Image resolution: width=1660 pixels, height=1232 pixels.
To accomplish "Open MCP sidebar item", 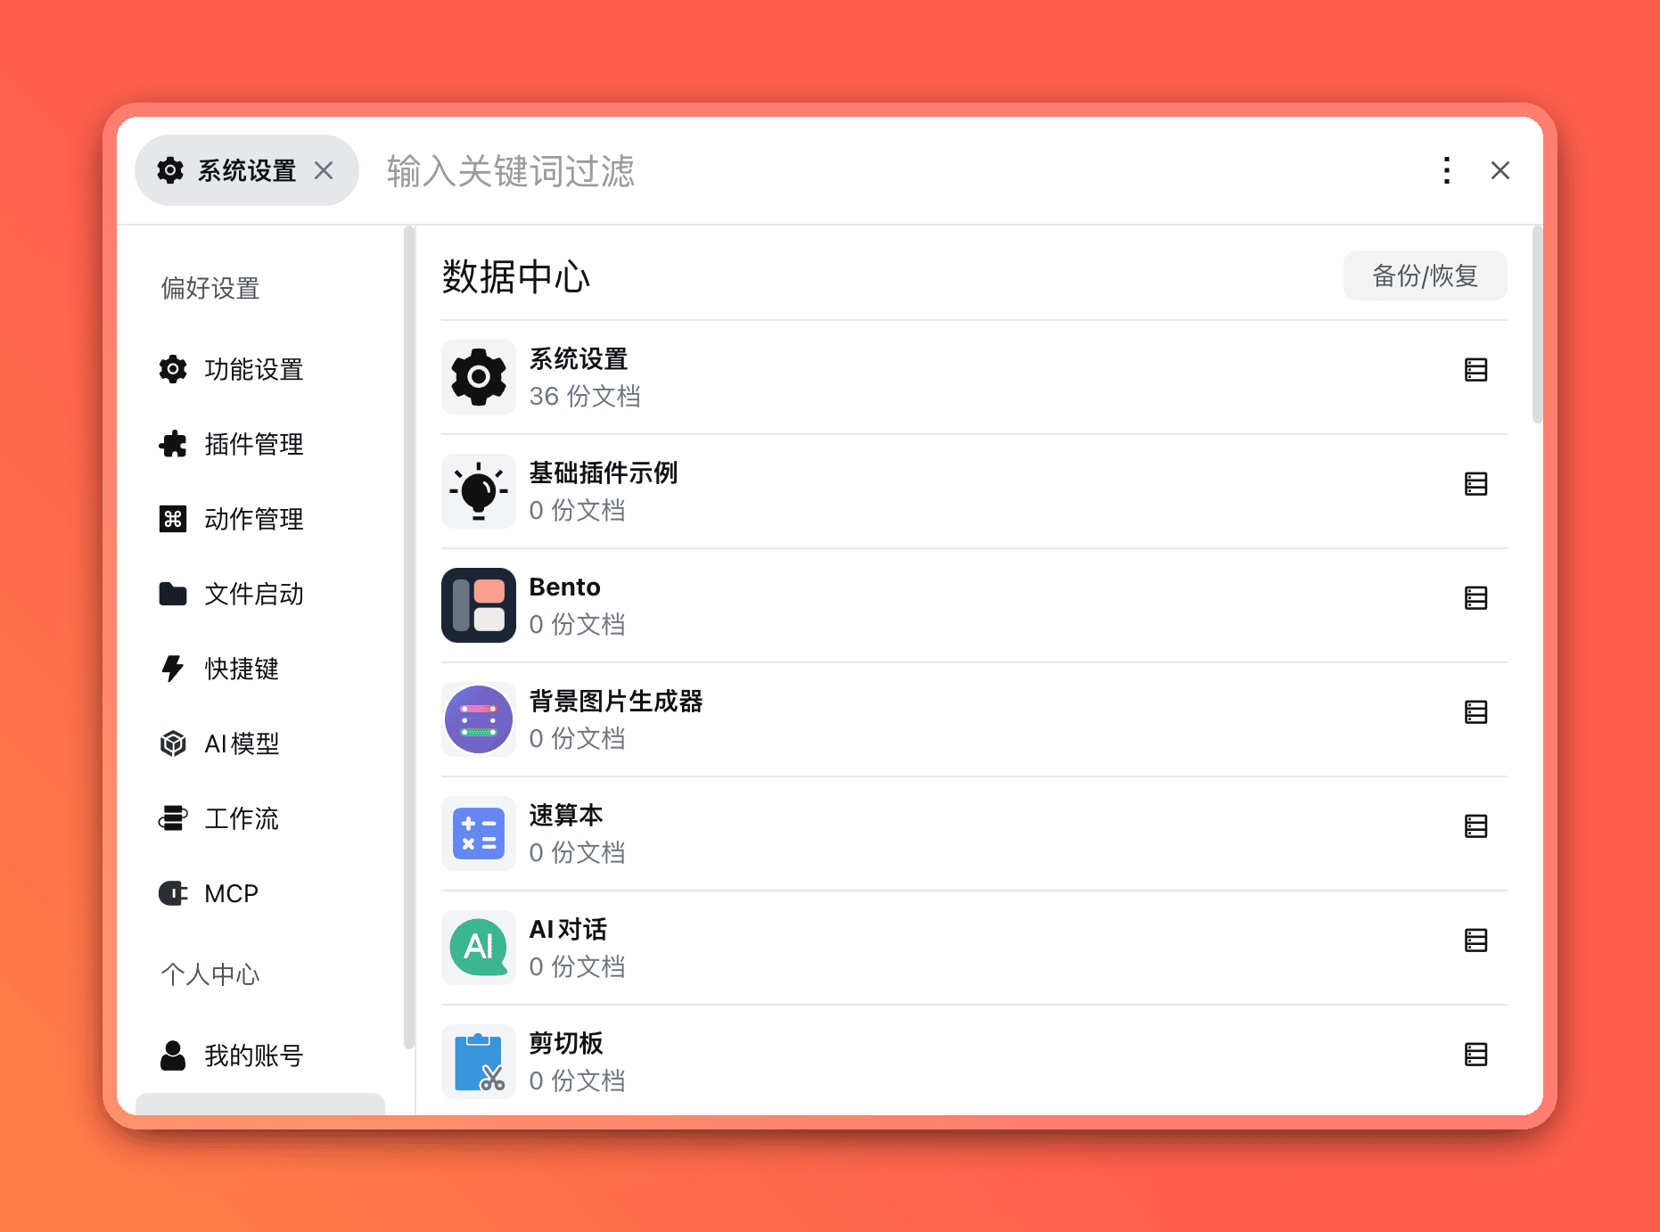I will [x=260, y=893].
